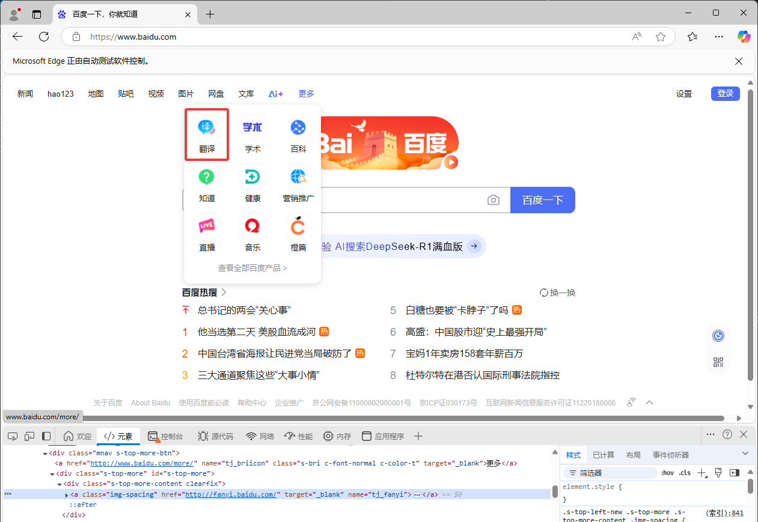Toggle the :hov element state panel
The image size is (758, 522).
667,473
